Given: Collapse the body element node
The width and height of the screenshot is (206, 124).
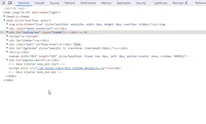Looking at the screenshot, I should [4, 20].
